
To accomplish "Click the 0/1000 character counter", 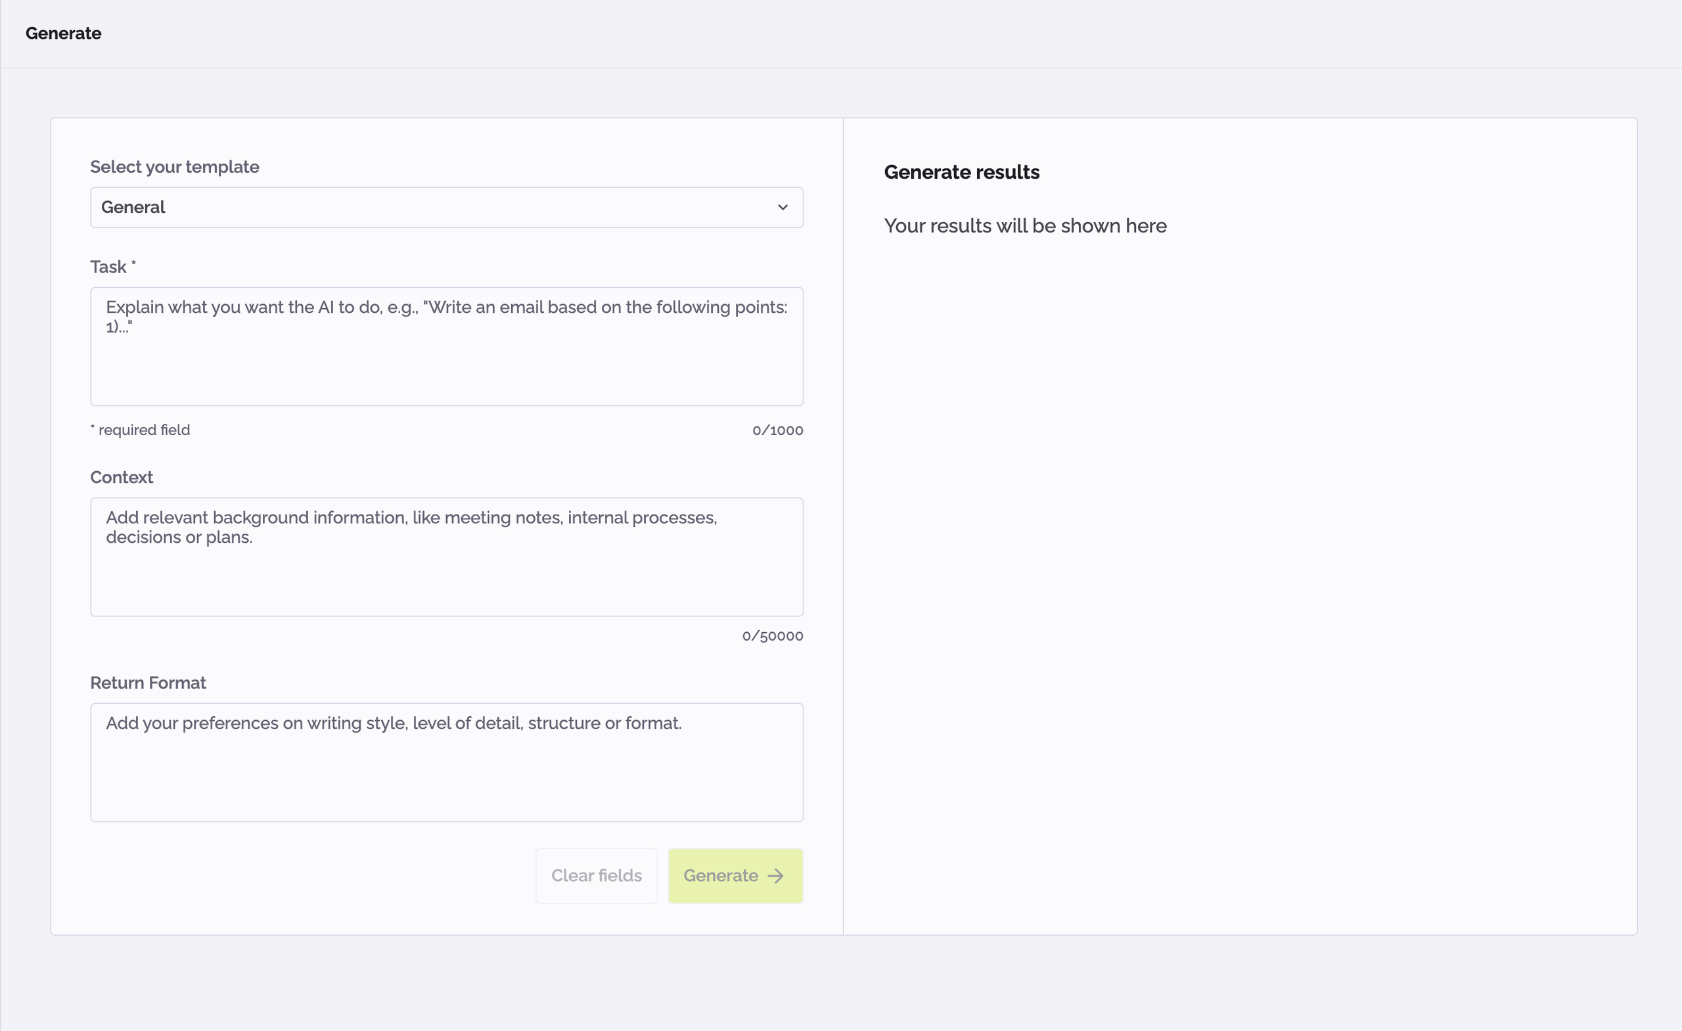I will 777,430.
